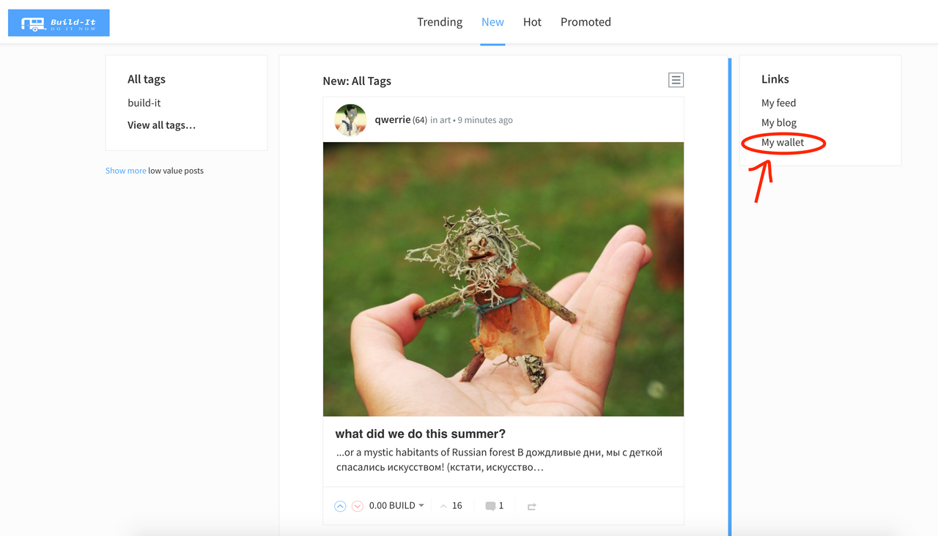The width and height of the screenshot is (938, 536).
Task: Open the Promoted tab
Action: pos(586,22)
